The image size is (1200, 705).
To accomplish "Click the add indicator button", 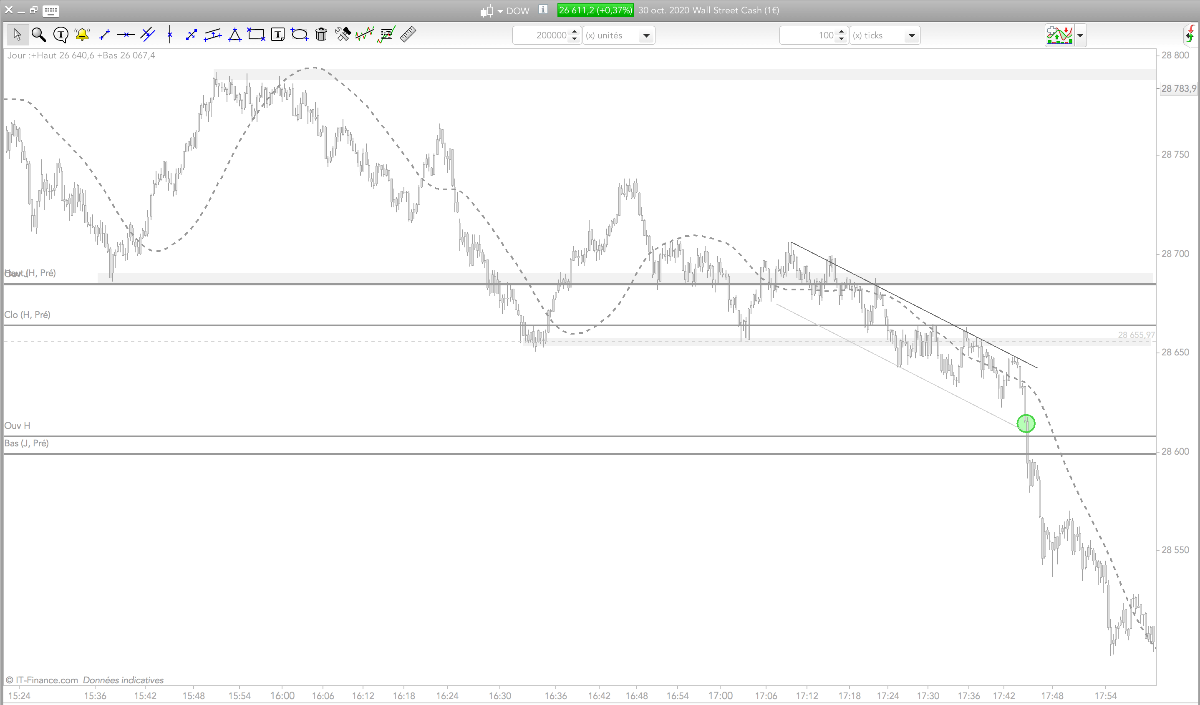I will pyautogui.click(x=1059, y=36).
